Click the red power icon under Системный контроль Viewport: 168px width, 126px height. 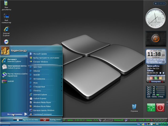coord(151,78)
